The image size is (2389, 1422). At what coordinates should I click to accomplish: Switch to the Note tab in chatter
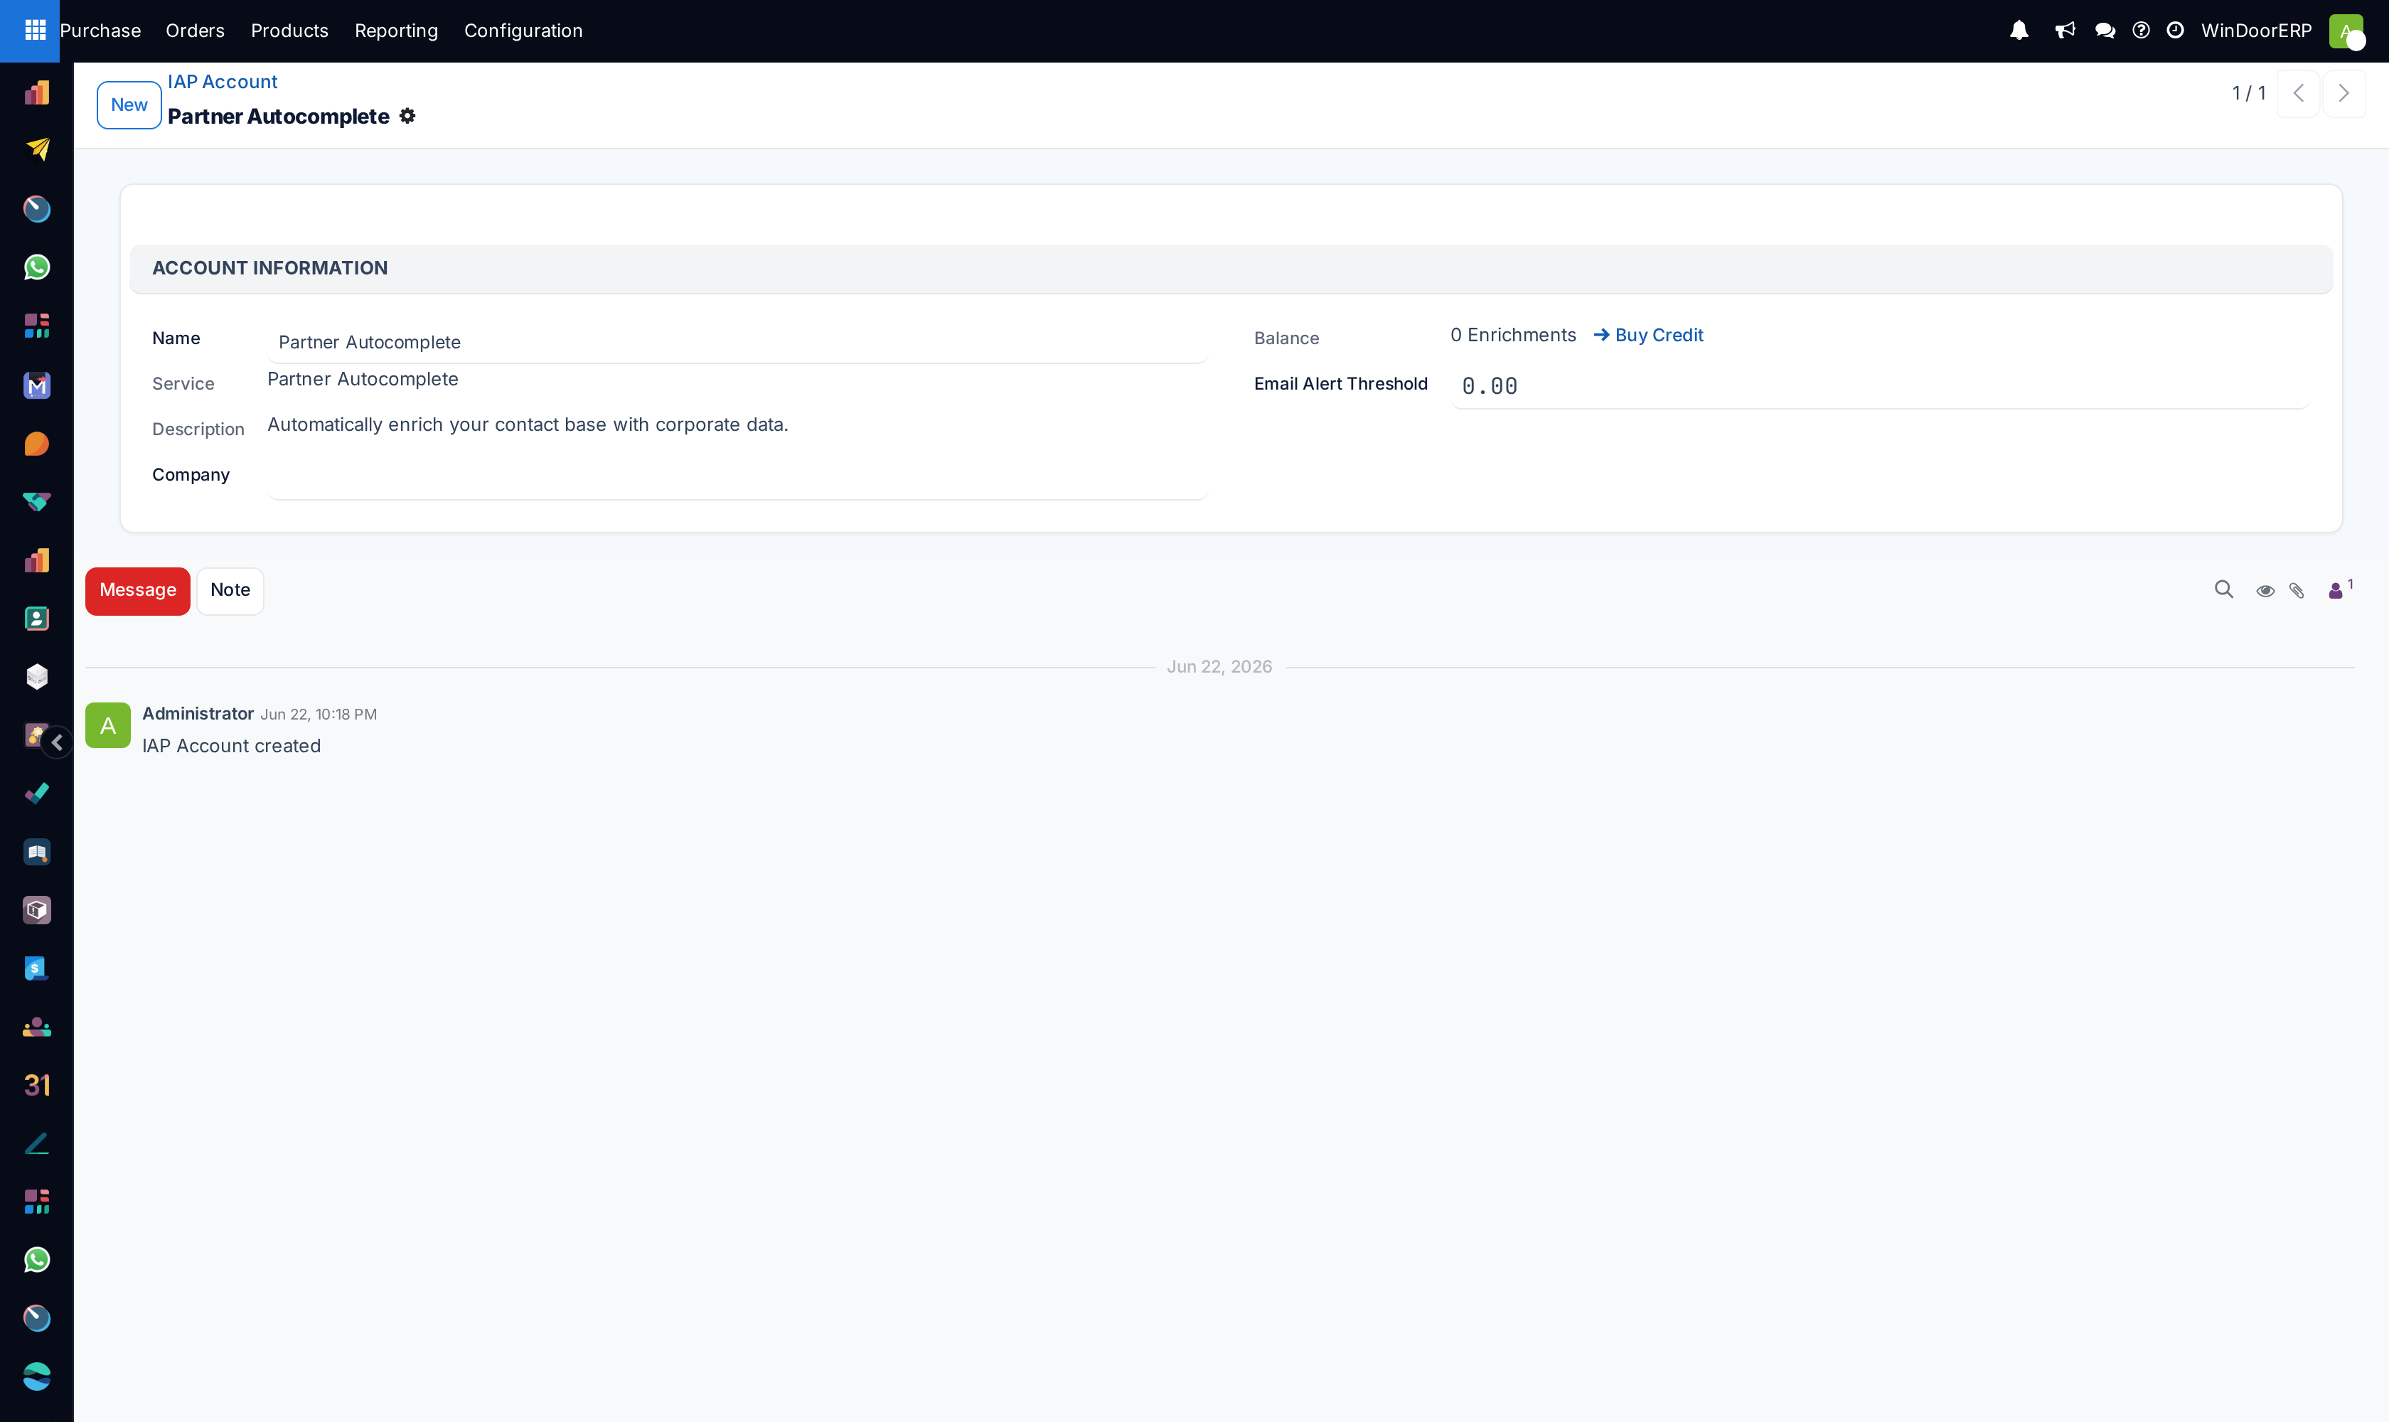pos(230,592)
